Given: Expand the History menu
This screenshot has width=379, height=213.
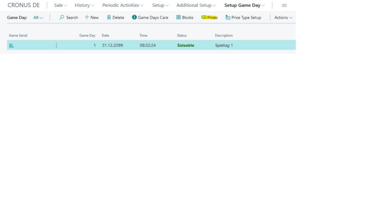Looking at the screenshot, I should pos(84,5).
